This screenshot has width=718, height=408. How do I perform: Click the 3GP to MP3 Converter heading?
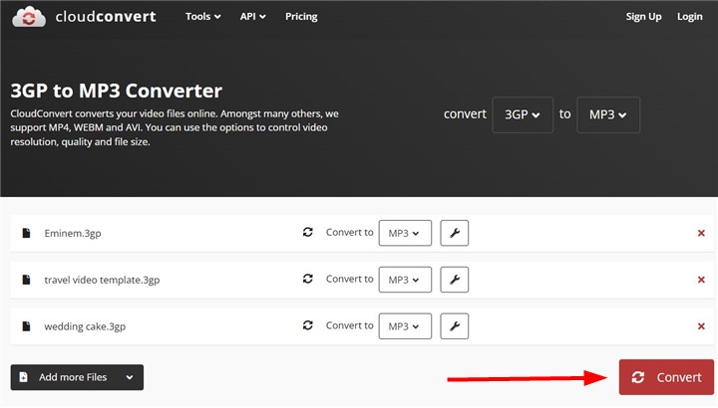117,91
